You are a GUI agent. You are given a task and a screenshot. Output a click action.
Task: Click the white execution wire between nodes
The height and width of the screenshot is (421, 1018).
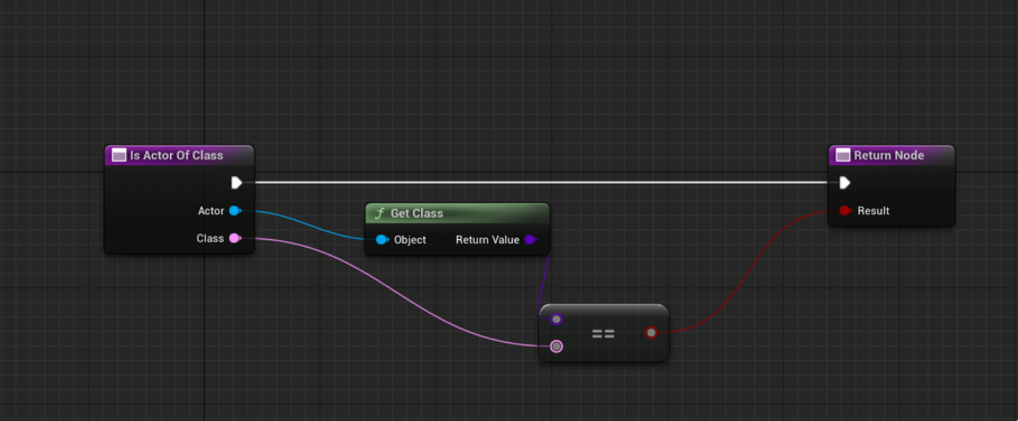pyautogui.click(x=530, y=182)
